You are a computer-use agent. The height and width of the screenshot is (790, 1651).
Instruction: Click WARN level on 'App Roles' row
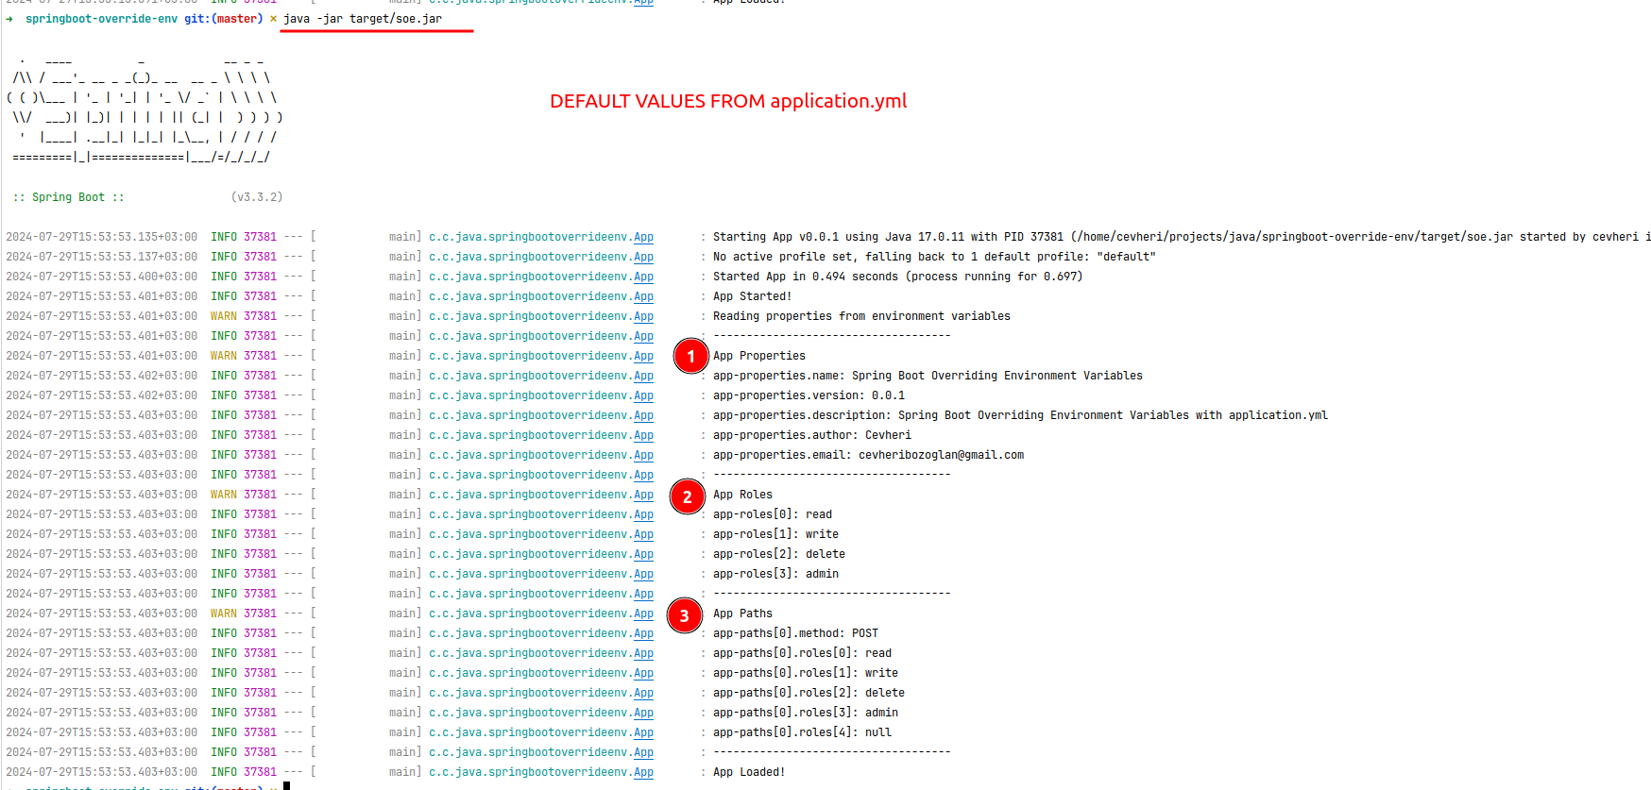[224, 495]
